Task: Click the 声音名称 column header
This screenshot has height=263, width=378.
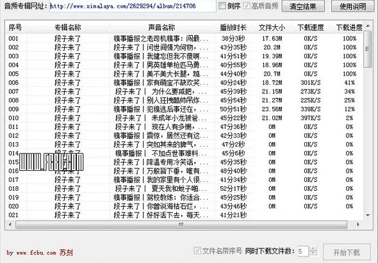Action: 161,28
